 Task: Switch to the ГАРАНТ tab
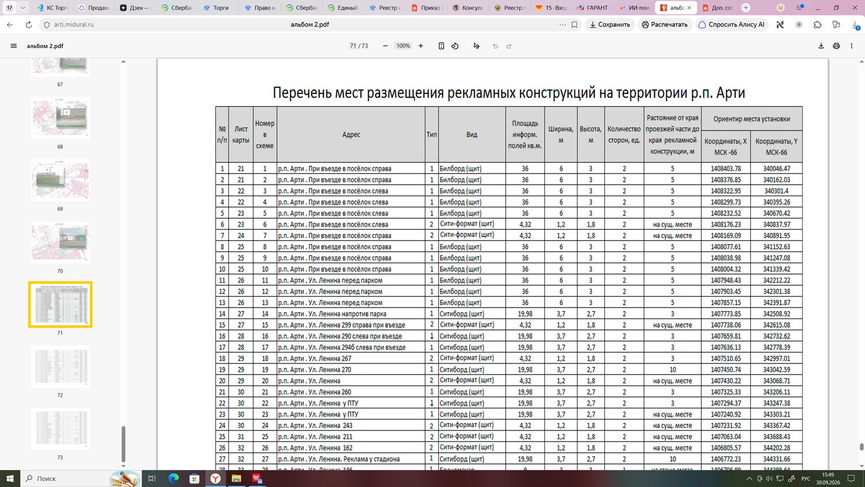coord(592,8)
